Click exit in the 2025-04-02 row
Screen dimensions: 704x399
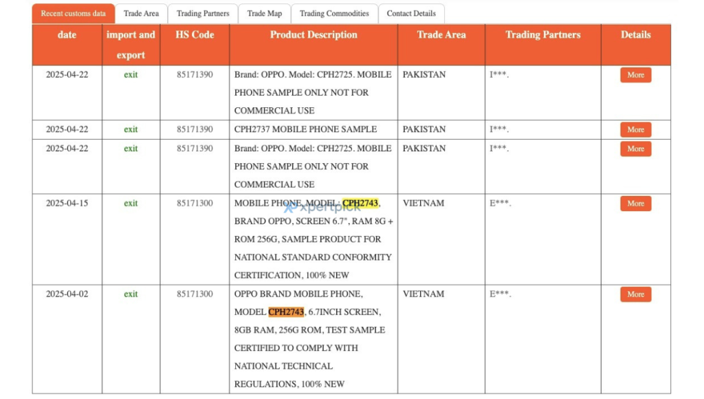coord(131,294)
